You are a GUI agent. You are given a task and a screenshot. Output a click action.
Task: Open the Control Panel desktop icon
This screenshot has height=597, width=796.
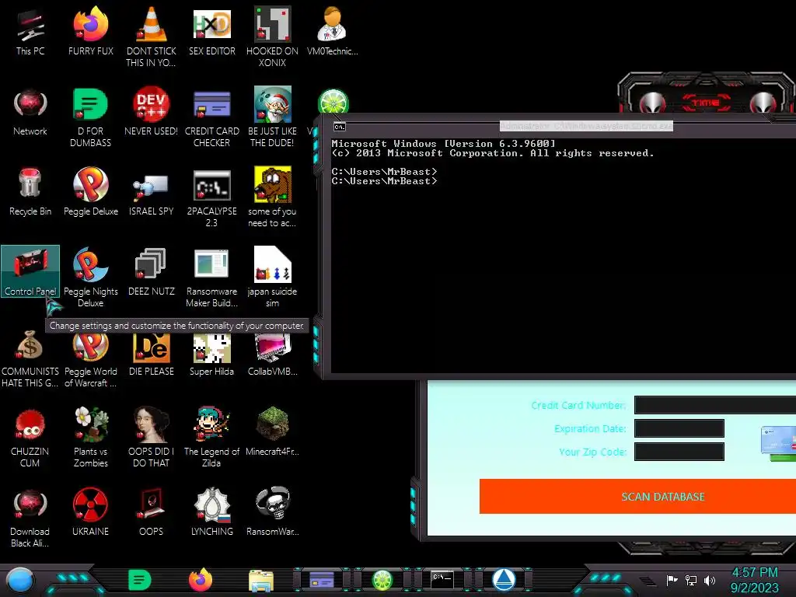pos(30,271)
